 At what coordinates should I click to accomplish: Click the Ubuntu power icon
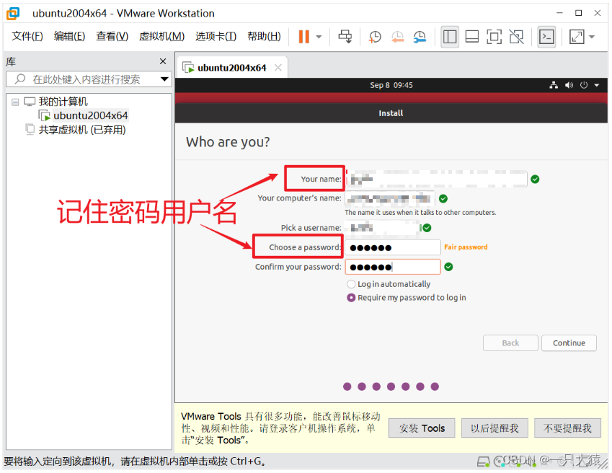[583, 85]
